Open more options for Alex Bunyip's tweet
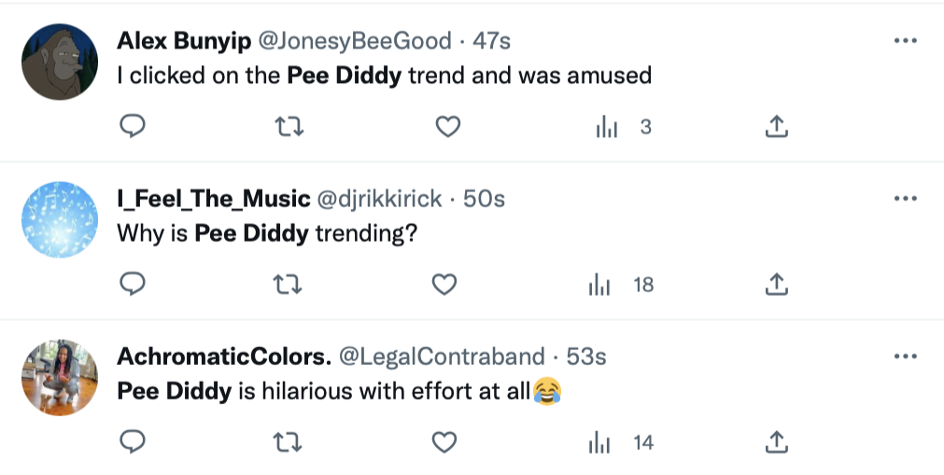944x475 pixels. 906,42
